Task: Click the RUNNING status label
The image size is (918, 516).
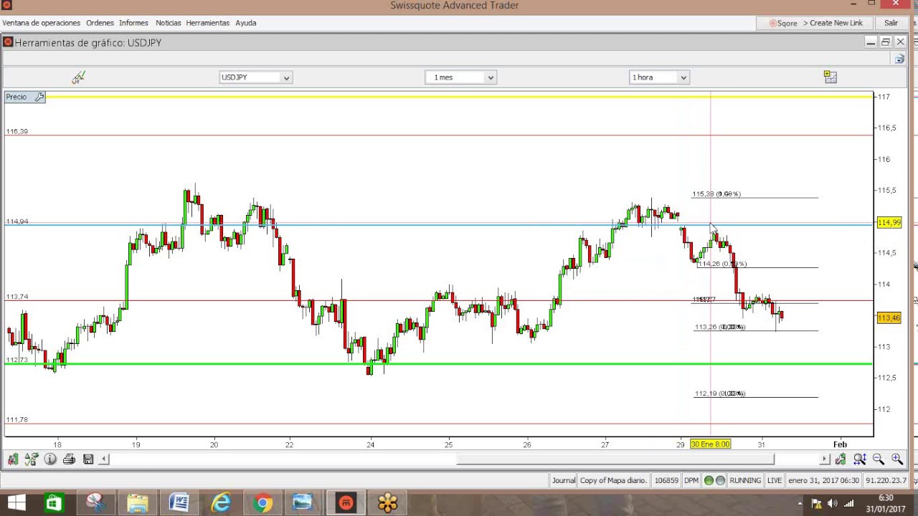Action: (745, 480)
